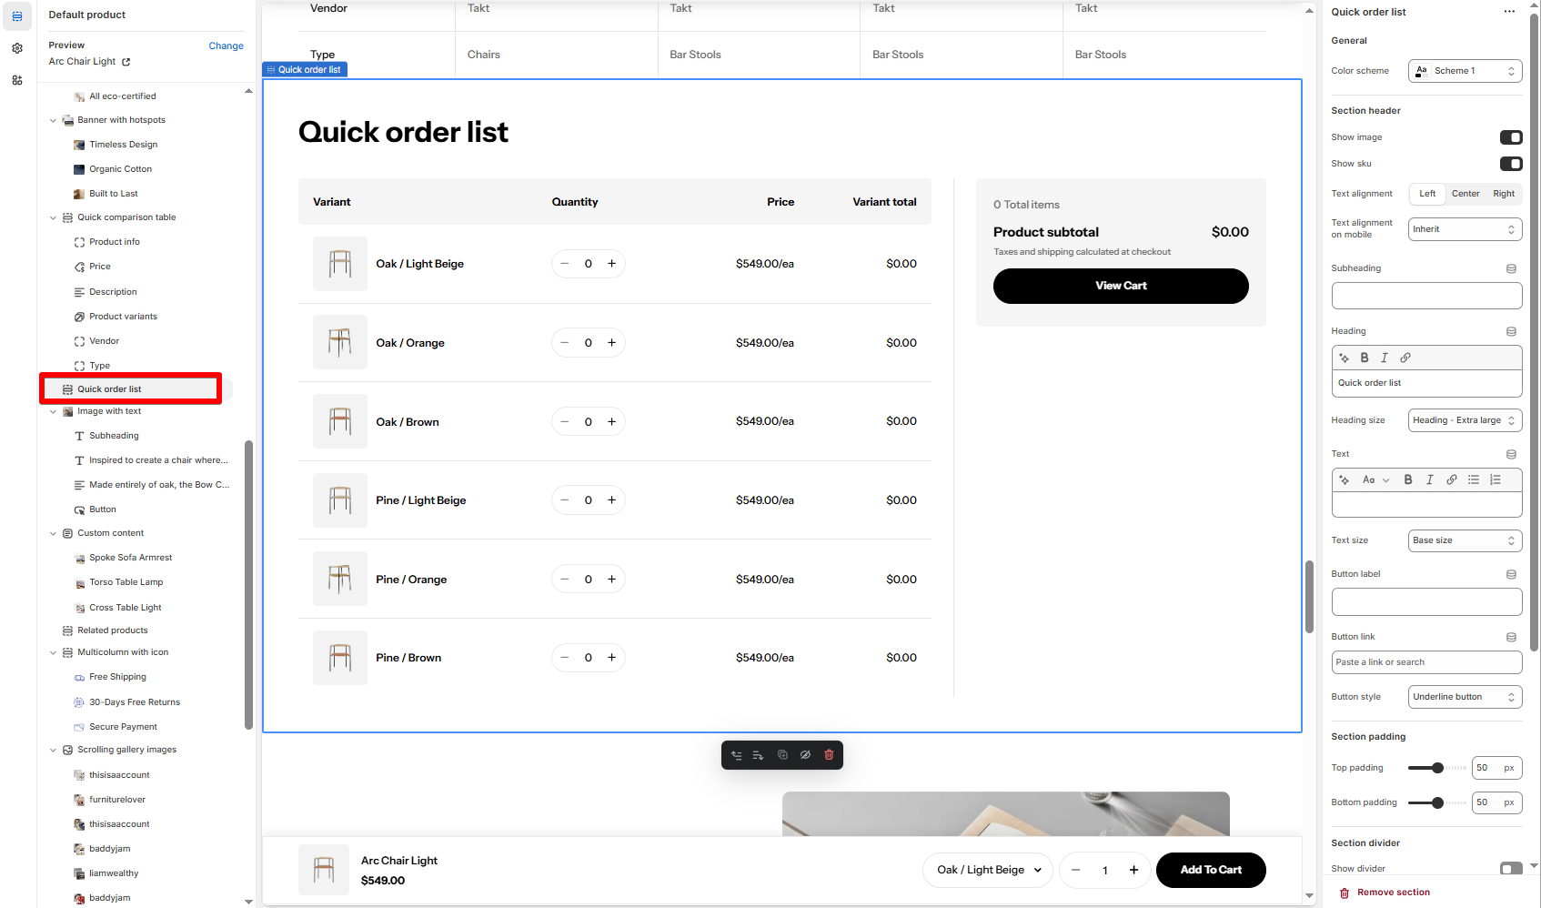Toggle the Show image switch
Image resolution: width=1541 pixels, height=908 pixels.
pos(1511,137)
